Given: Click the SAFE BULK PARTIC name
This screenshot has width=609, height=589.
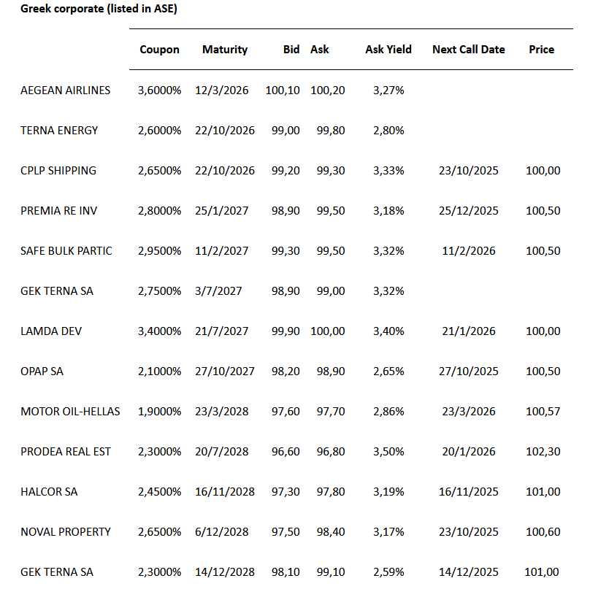Looking at the screenshot, I should [66, 251].
